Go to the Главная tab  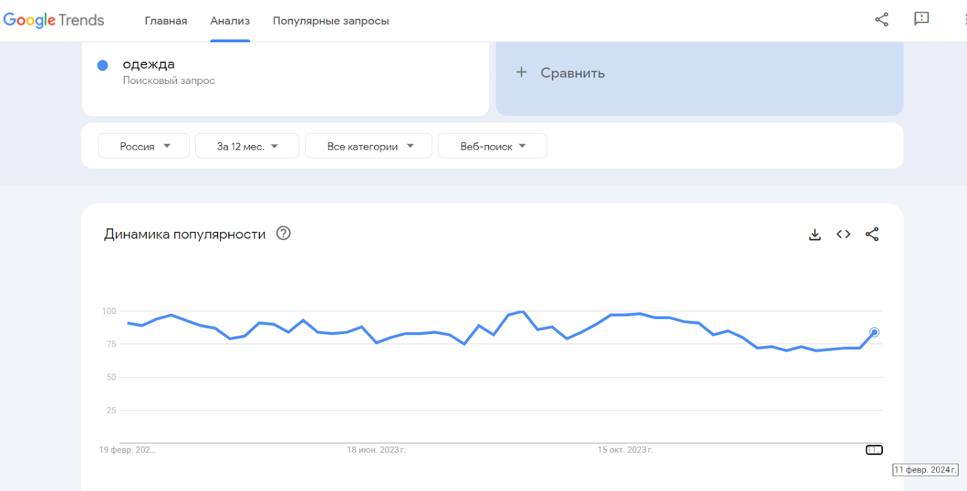tap(166, 21)
